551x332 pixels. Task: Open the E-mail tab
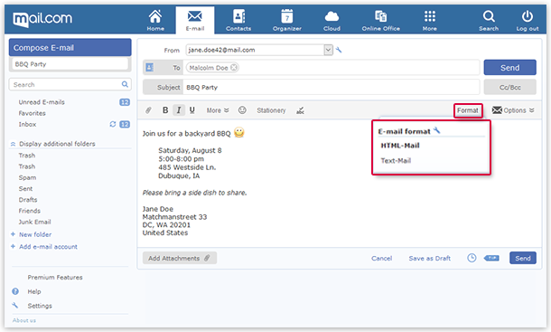click(195, 21)
